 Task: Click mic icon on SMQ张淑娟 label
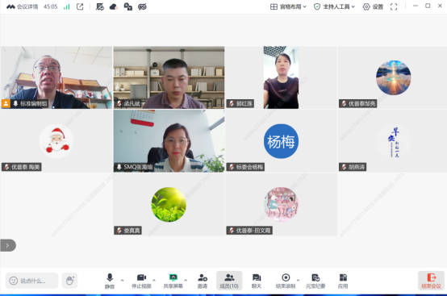pos(119,167)
